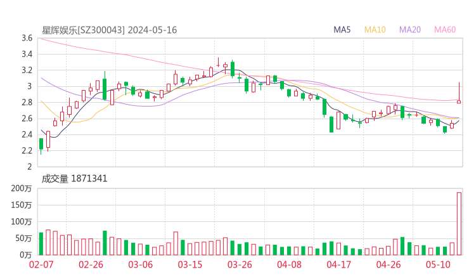The height and width of the screenshot is (279, 469).
Task: Click the 02-07 date label
Action: pos(41,264)
